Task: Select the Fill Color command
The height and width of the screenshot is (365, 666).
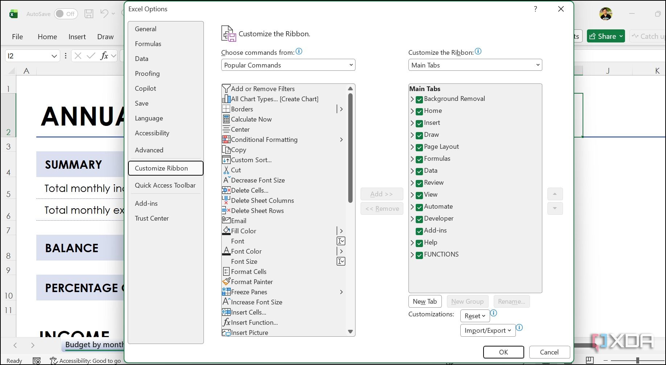Action: click(x=283, y=231)
